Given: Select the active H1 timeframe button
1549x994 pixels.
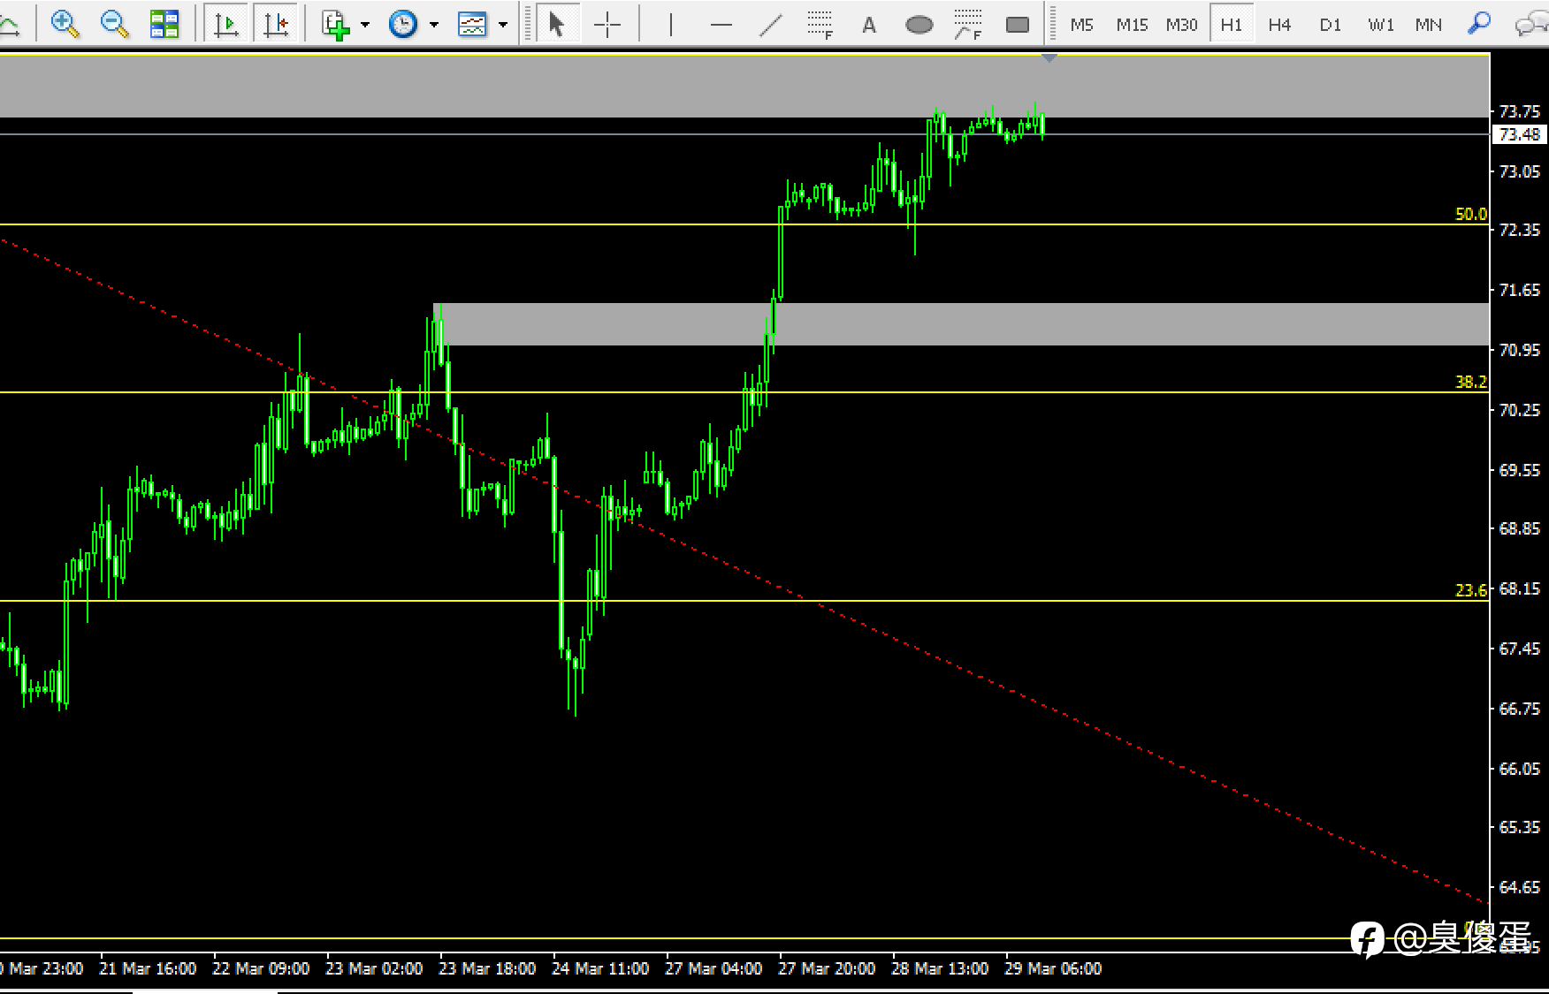Looking at the screenshot, I should click(1231, 25).
